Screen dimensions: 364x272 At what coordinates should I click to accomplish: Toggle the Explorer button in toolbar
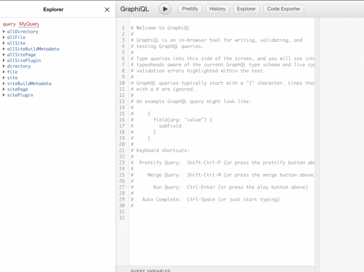click(247, 9)
